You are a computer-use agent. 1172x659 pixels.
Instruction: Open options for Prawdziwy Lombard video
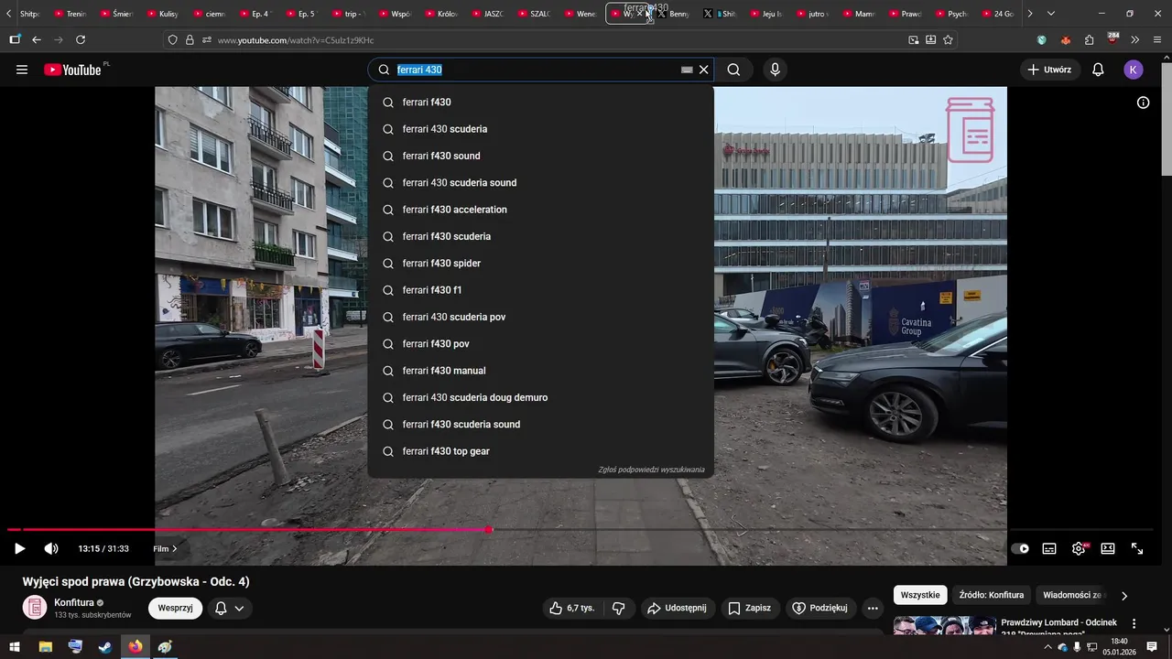[1134, 624]
